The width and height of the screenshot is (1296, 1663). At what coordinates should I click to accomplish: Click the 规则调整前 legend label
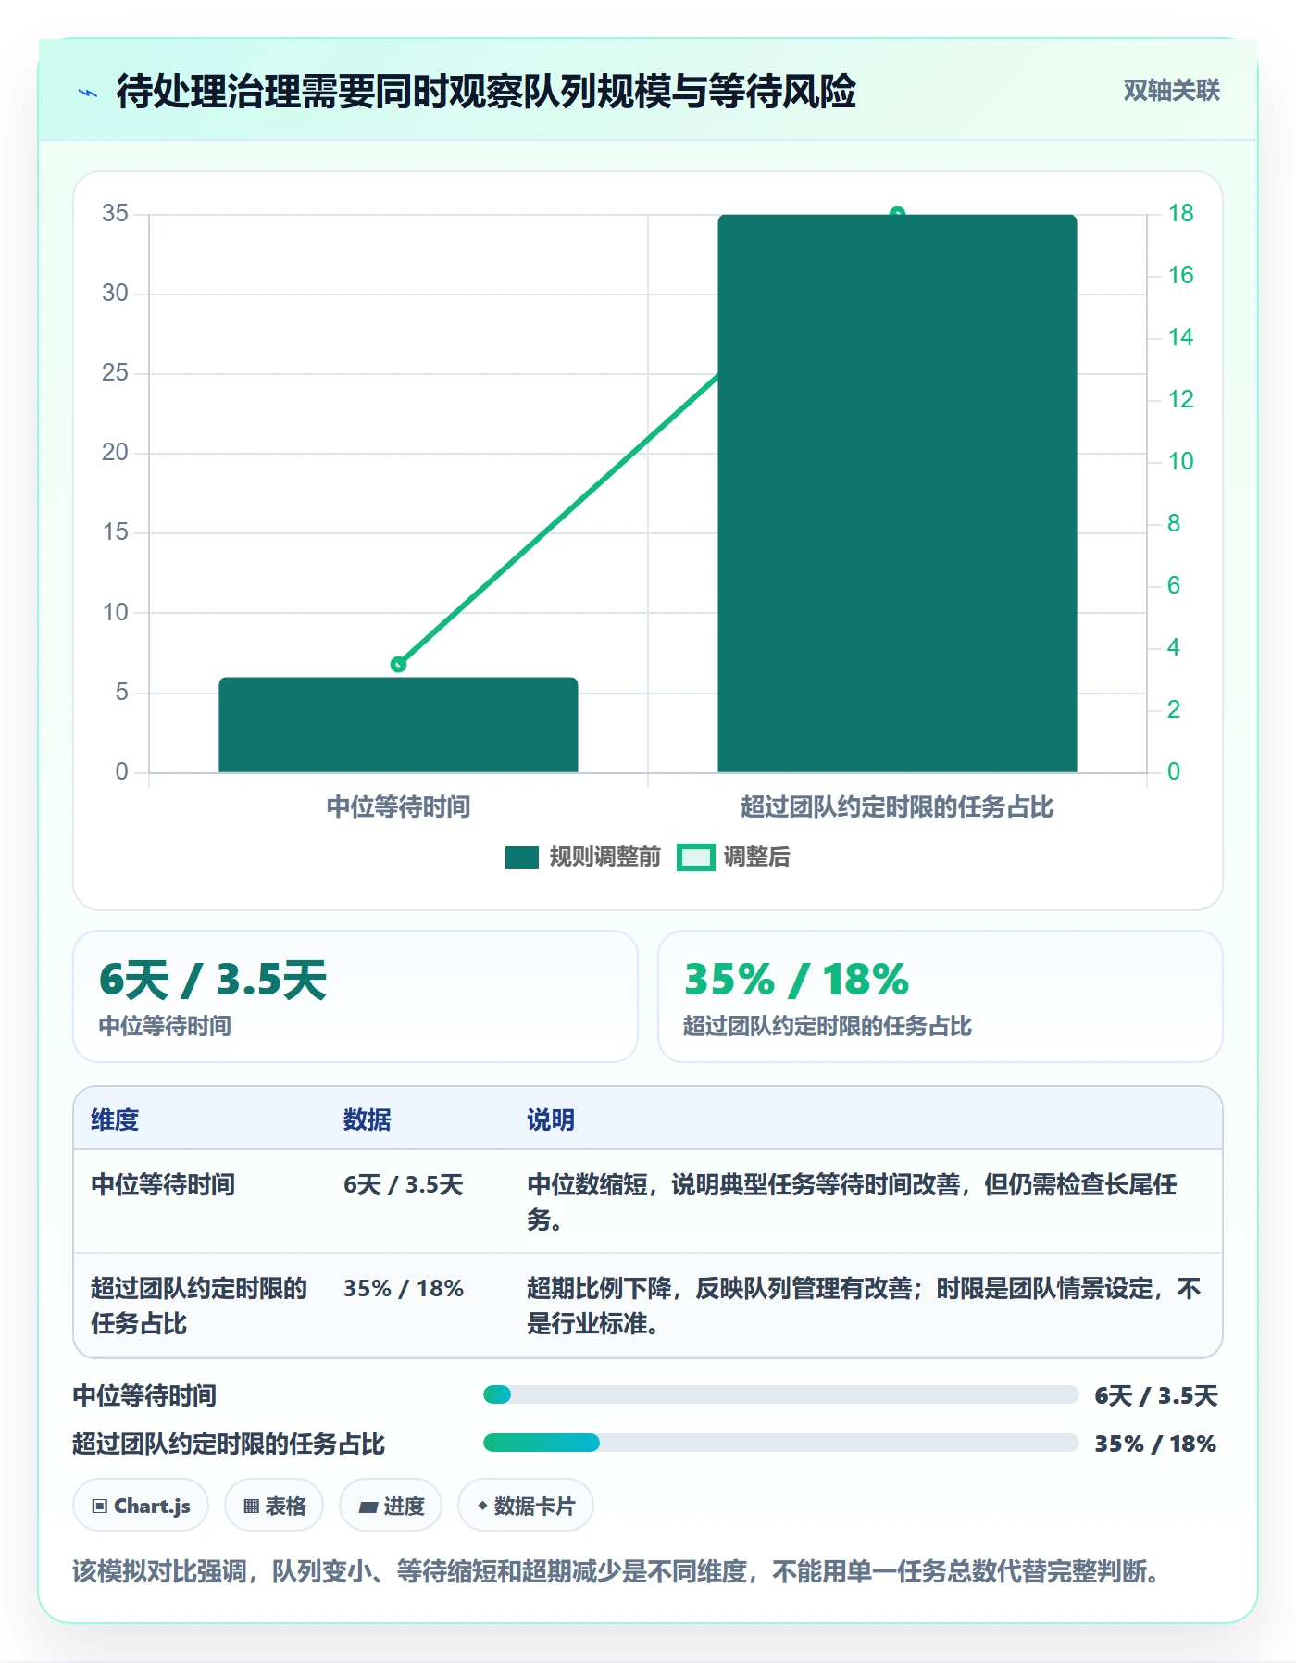pyautogui.click(x=604, y=857)
